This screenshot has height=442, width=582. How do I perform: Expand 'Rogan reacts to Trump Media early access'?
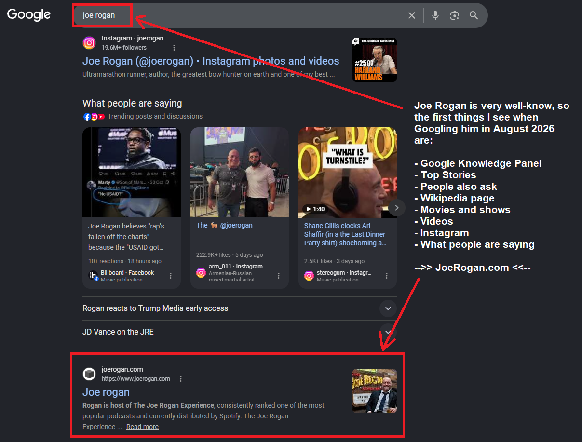[240, 308]
